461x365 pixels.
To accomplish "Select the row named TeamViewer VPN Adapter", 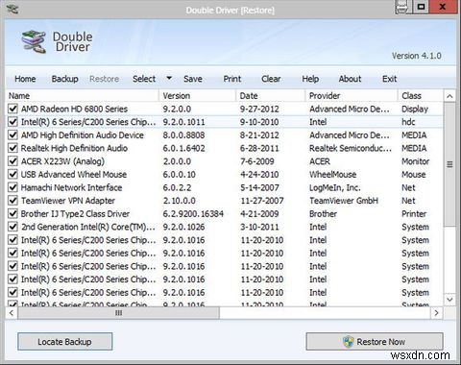I will [224, 201].
